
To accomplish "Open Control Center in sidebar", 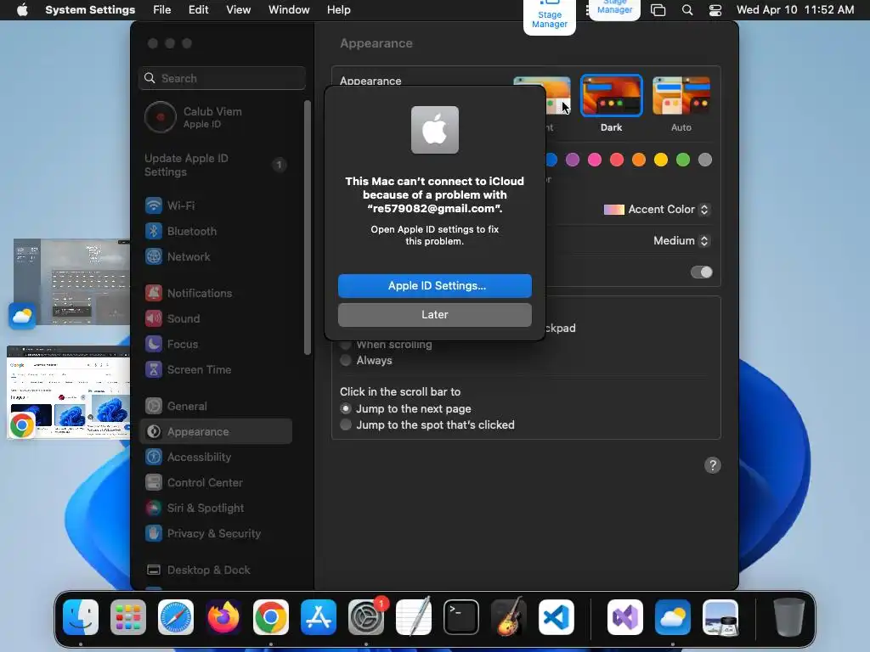I will (217, 483).
